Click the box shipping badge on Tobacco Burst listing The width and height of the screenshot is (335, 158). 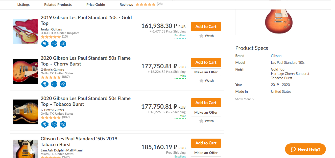[x=63, y=124]
